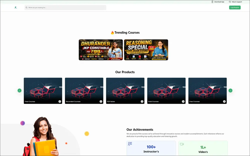Click the '1L+' videos count
The height and width of the screenshot is (156, 250).
(x=203, y=147)
